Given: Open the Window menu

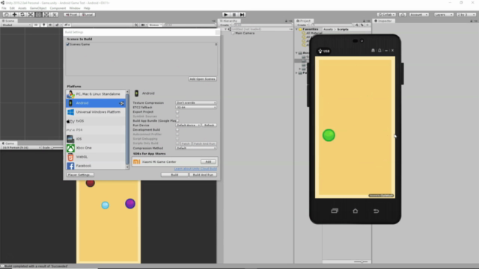Looking at the screenshot, I should (75, 8).
